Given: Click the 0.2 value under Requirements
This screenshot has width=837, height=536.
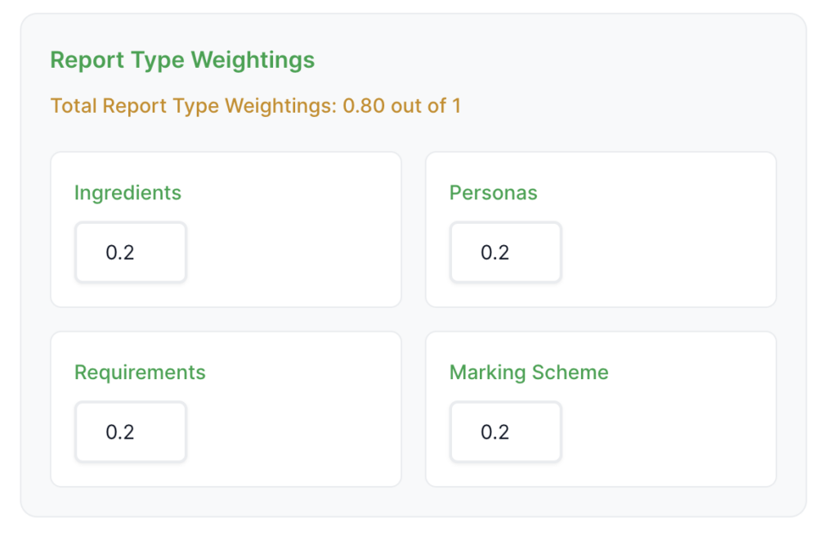Looking at the screenshot, I should [120, 431].
